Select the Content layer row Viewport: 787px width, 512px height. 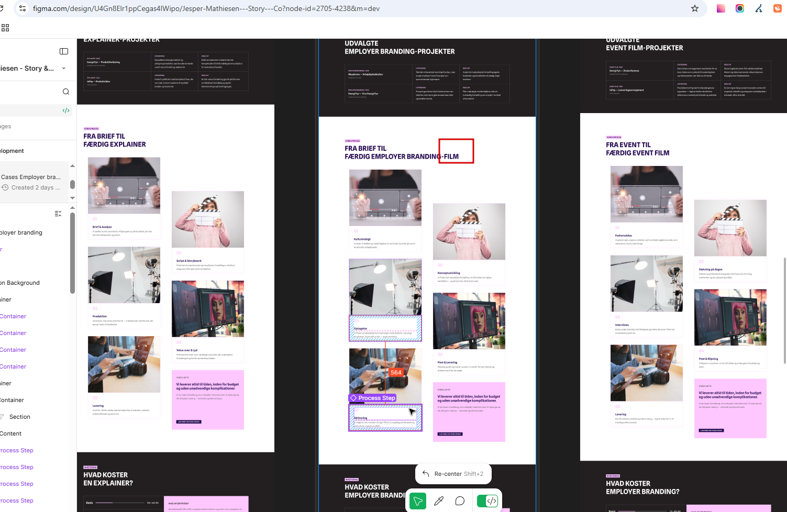click(35, 433)
